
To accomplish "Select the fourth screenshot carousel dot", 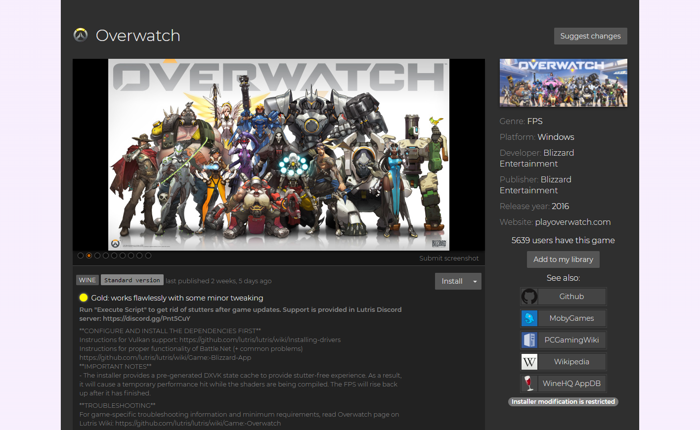I will [x=106, y=256].
